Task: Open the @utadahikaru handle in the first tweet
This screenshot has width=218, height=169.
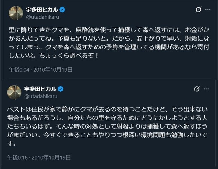Action: pyautogui.click(x=40, y=16)
